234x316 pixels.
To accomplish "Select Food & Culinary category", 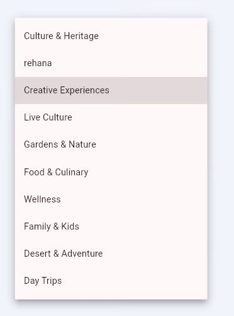I will coord(111,172).
